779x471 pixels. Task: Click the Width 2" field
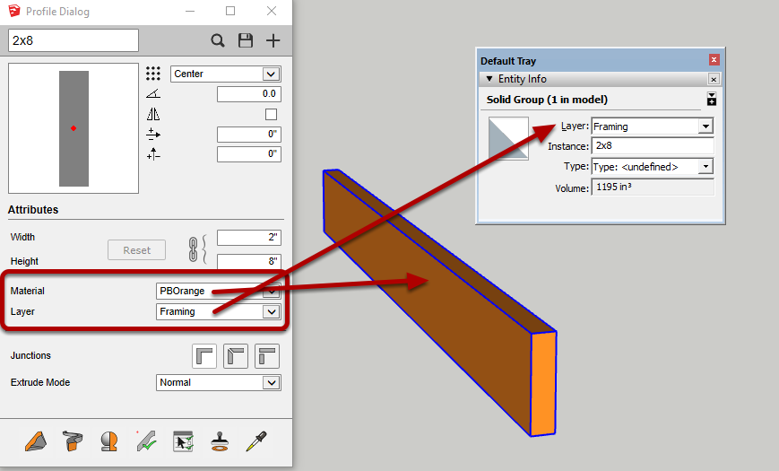[x=249, y=238]
